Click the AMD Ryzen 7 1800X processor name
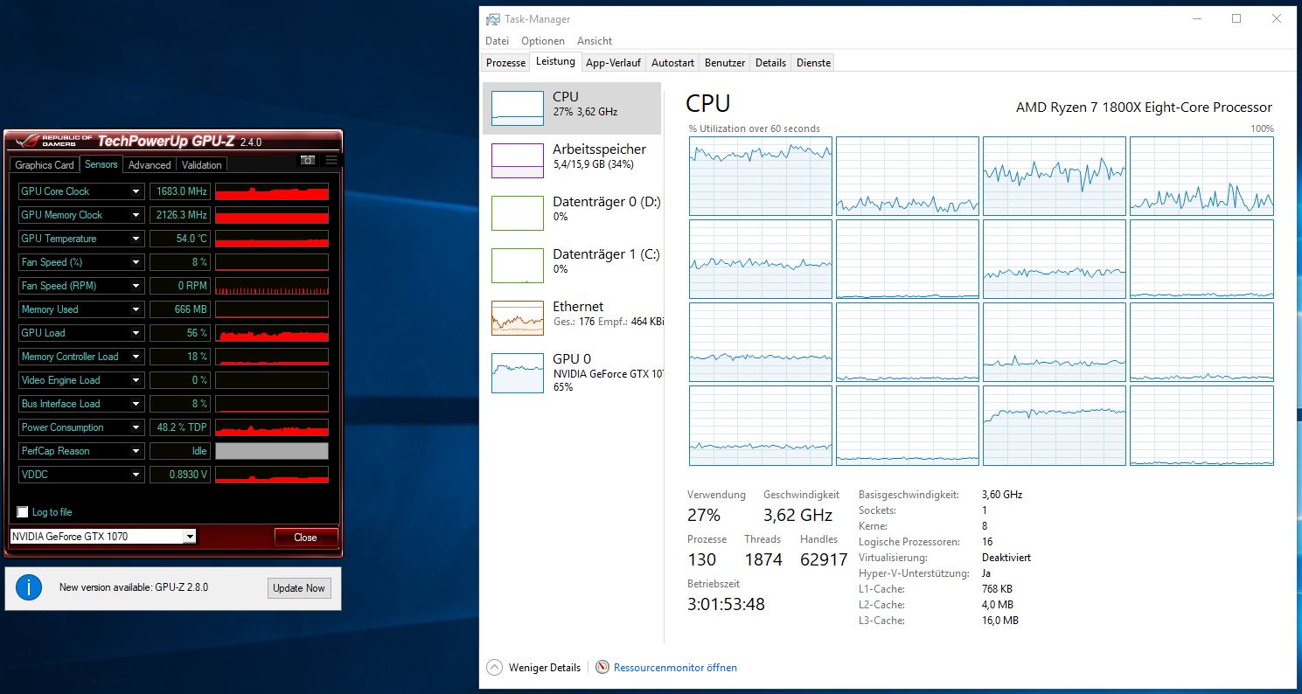 1144,108
